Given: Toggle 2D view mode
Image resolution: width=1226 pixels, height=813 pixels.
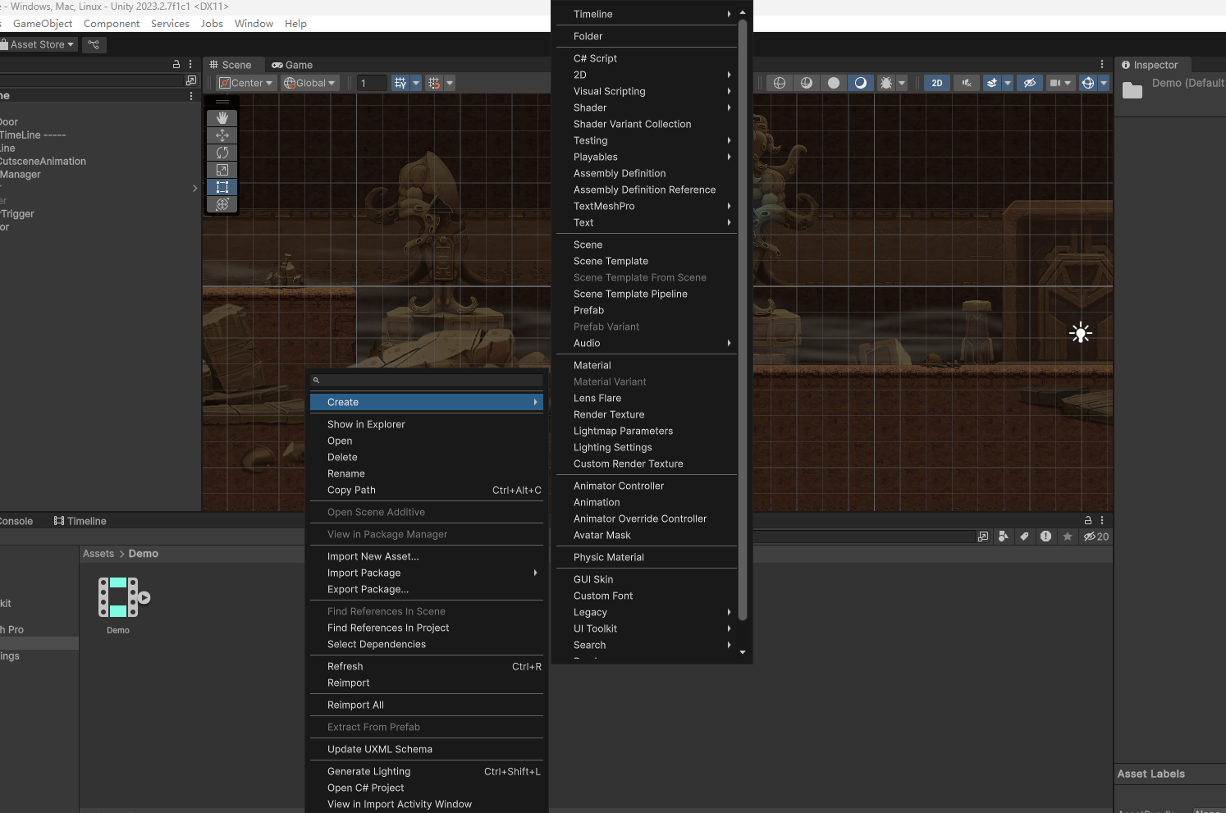Looking at the screenshot, I should (937, 83).
